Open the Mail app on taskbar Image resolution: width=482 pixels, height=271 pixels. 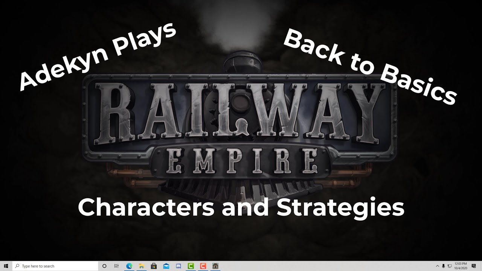166,266
